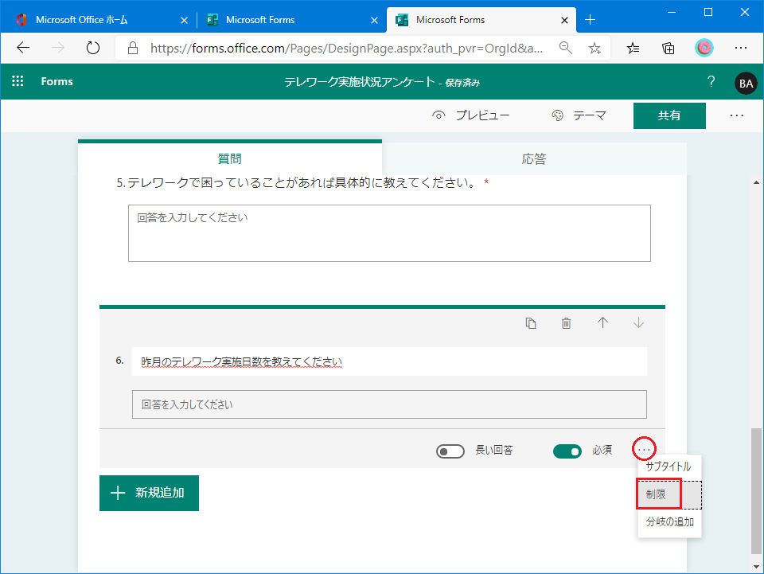Disable the 必須 required toggle
The width and height of the screenshot is (764, 574).
tap(567, 451)
